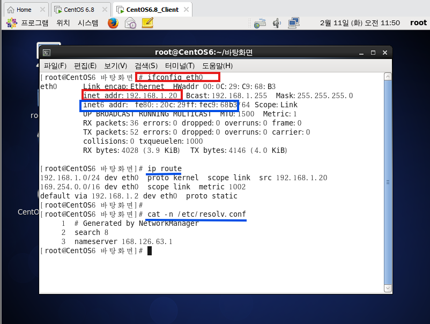Click the terminal vertical scrollbar thumb
430x324 pixels.
(x=388, y=182)
